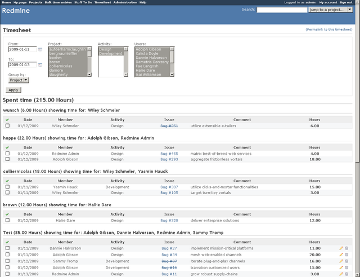The height and width of the screenshot is (277, 360).
Task: Check the Wiley Schmeler Bug #105 entry
Action: (x=7, y=192)
